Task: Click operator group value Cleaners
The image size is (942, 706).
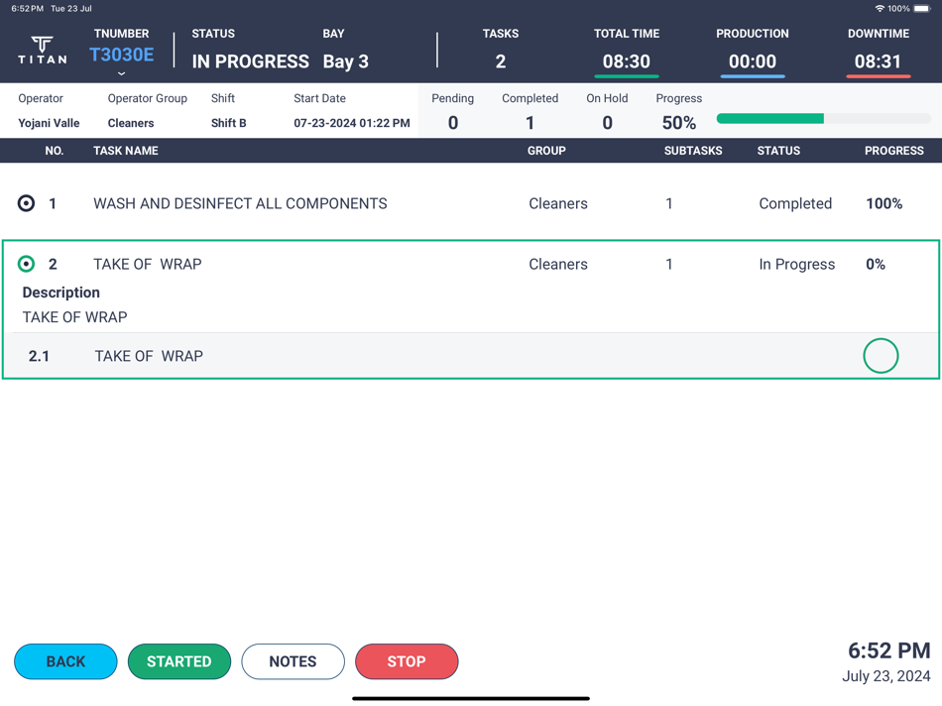Action: coord(130,123)
